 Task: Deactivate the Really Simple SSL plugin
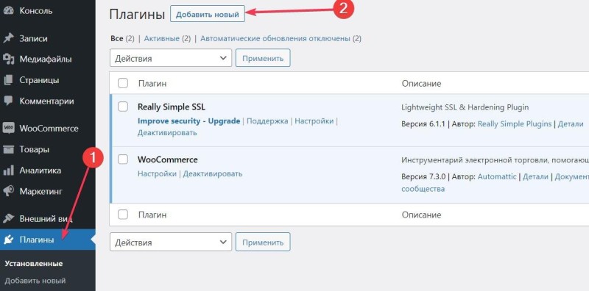point(167,133)
